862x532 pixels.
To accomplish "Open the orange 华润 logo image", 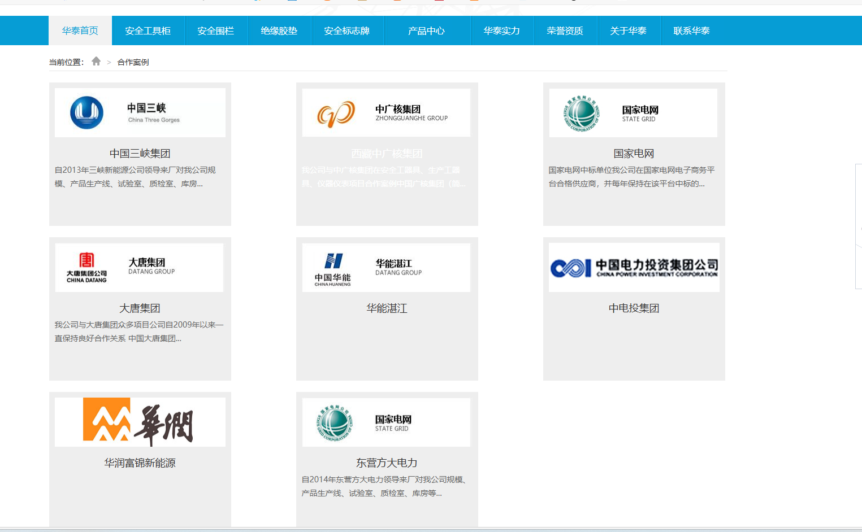I will tap(140, 422).
